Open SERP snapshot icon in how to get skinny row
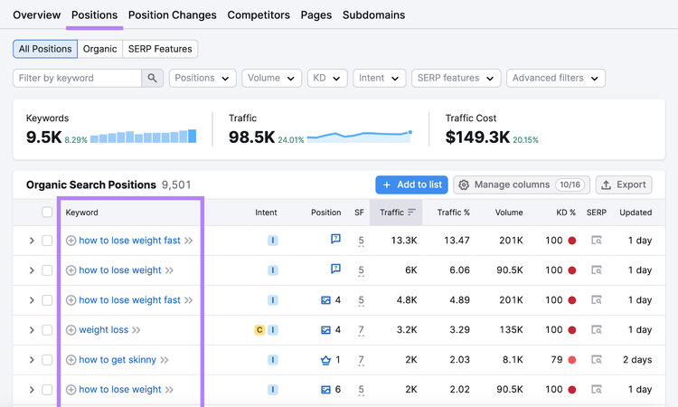The width and height of the screenshot is (678, 407). [597, 359]
